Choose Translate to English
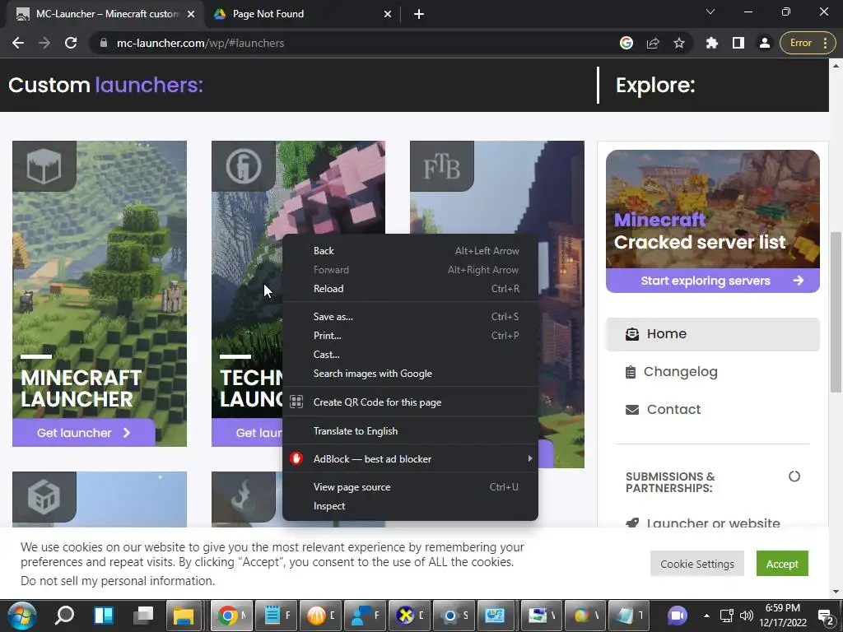Viewport: 843px width, 632px height. coord(410,431)
